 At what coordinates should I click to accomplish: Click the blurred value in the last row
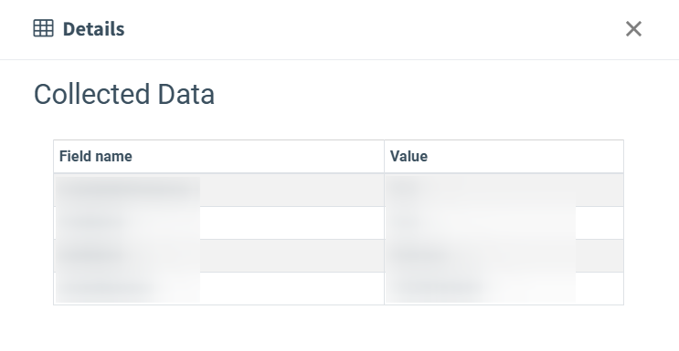point(435,288)
